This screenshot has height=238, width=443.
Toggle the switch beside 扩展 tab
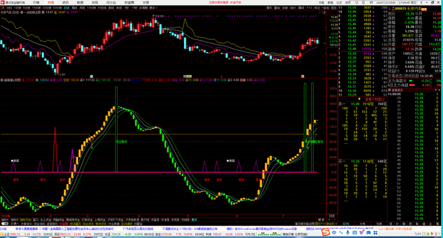(x=5, y=224)
